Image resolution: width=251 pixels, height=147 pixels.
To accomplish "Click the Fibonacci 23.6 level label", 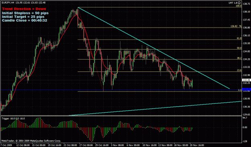I will tap(239, 70).
